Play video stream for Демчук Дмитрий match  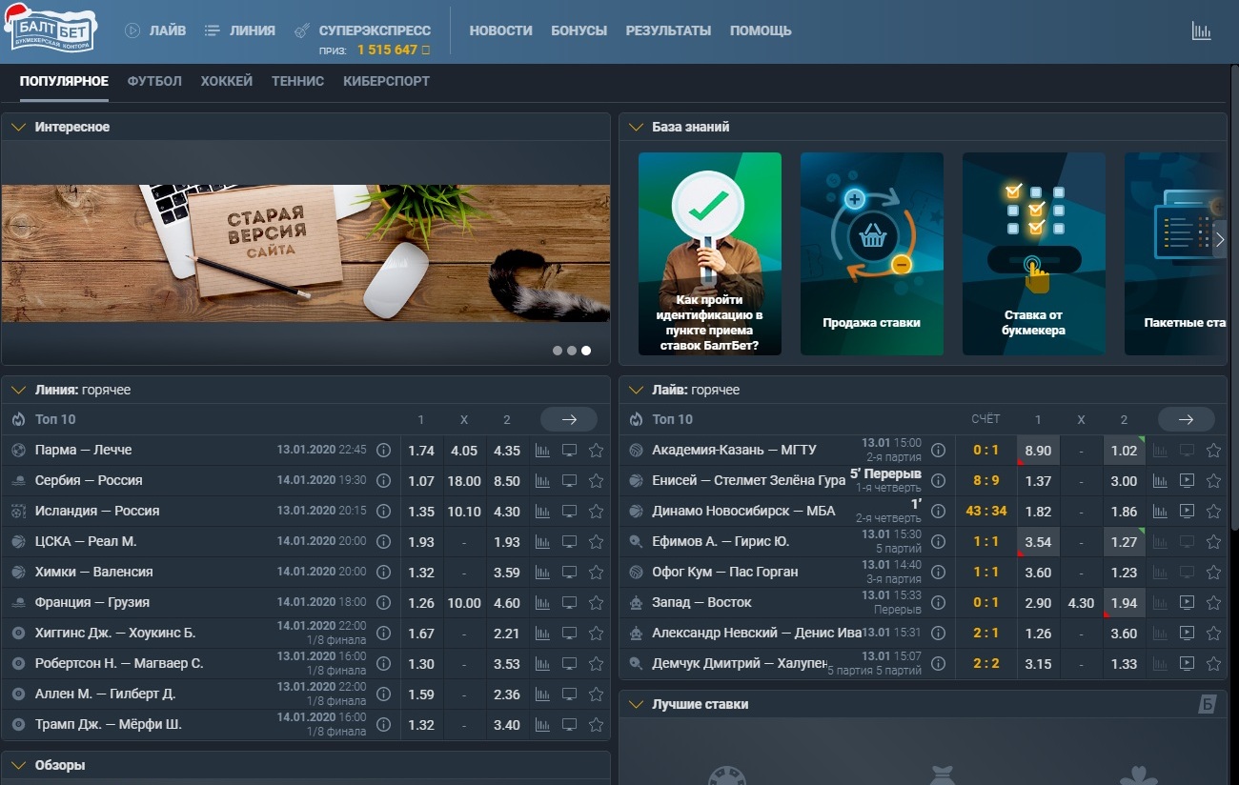point(1188,663)
